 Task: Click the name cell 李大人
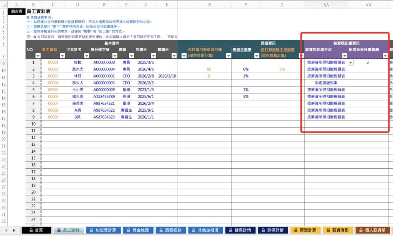(78, 83)
